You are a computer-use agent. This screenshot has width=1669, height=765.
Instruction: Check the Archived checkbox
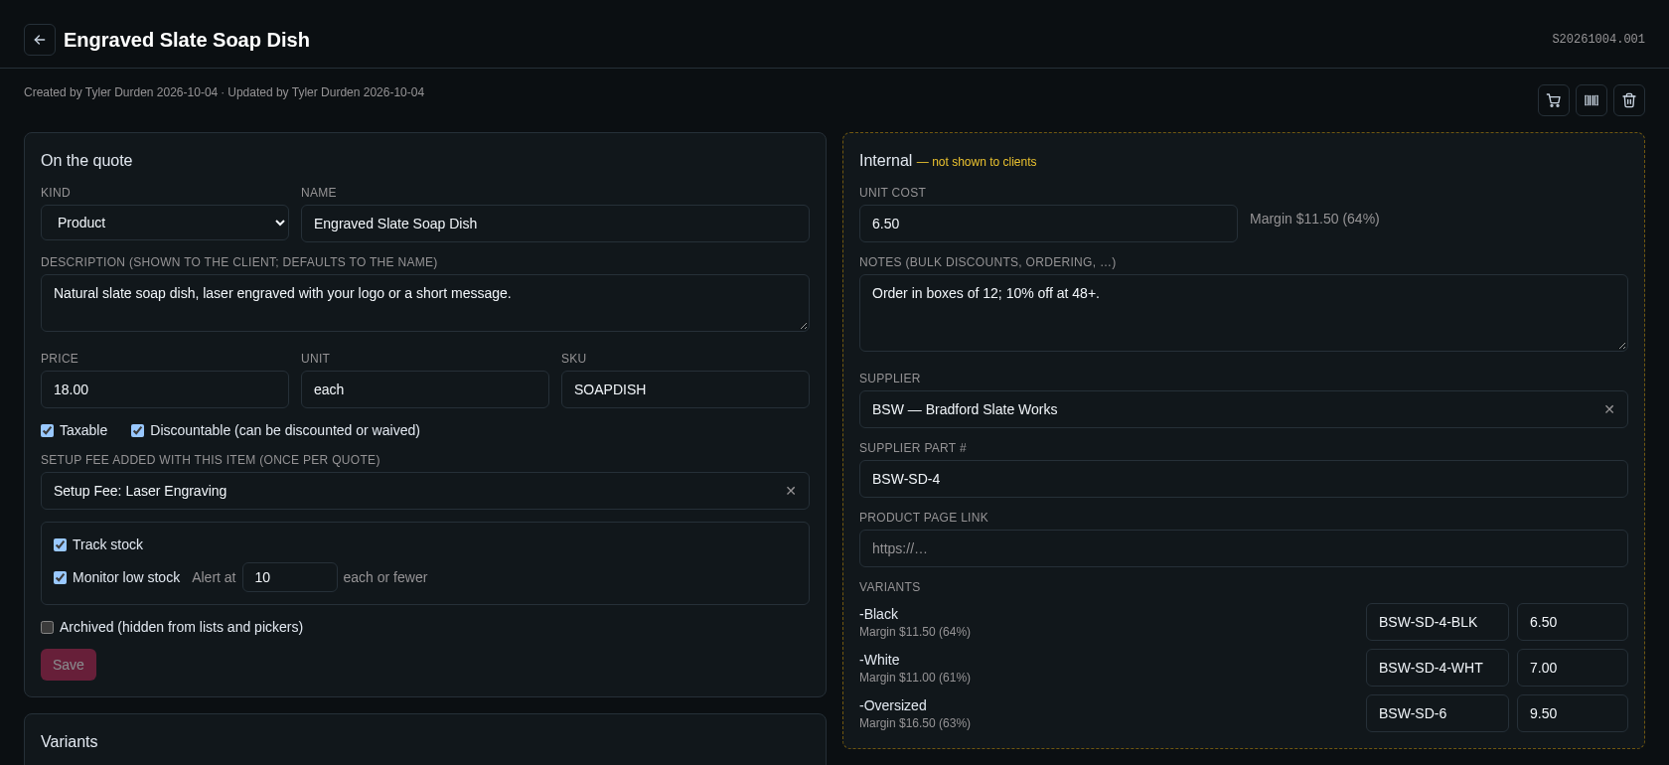[48, 627]
